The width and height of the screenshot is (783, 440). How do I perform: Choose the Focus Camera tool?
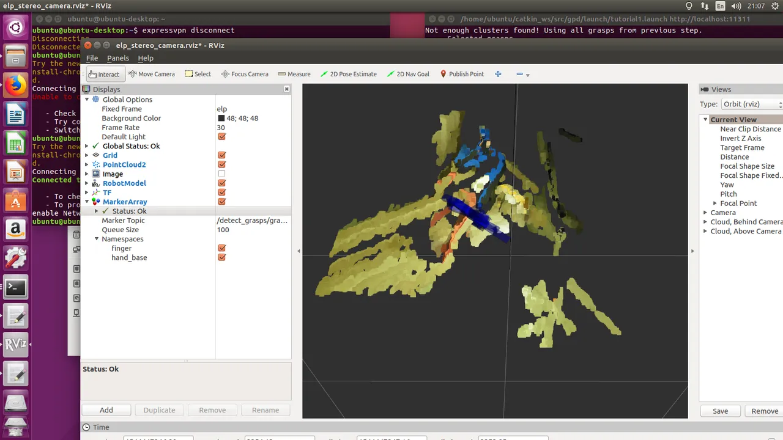tap(245, 74)
